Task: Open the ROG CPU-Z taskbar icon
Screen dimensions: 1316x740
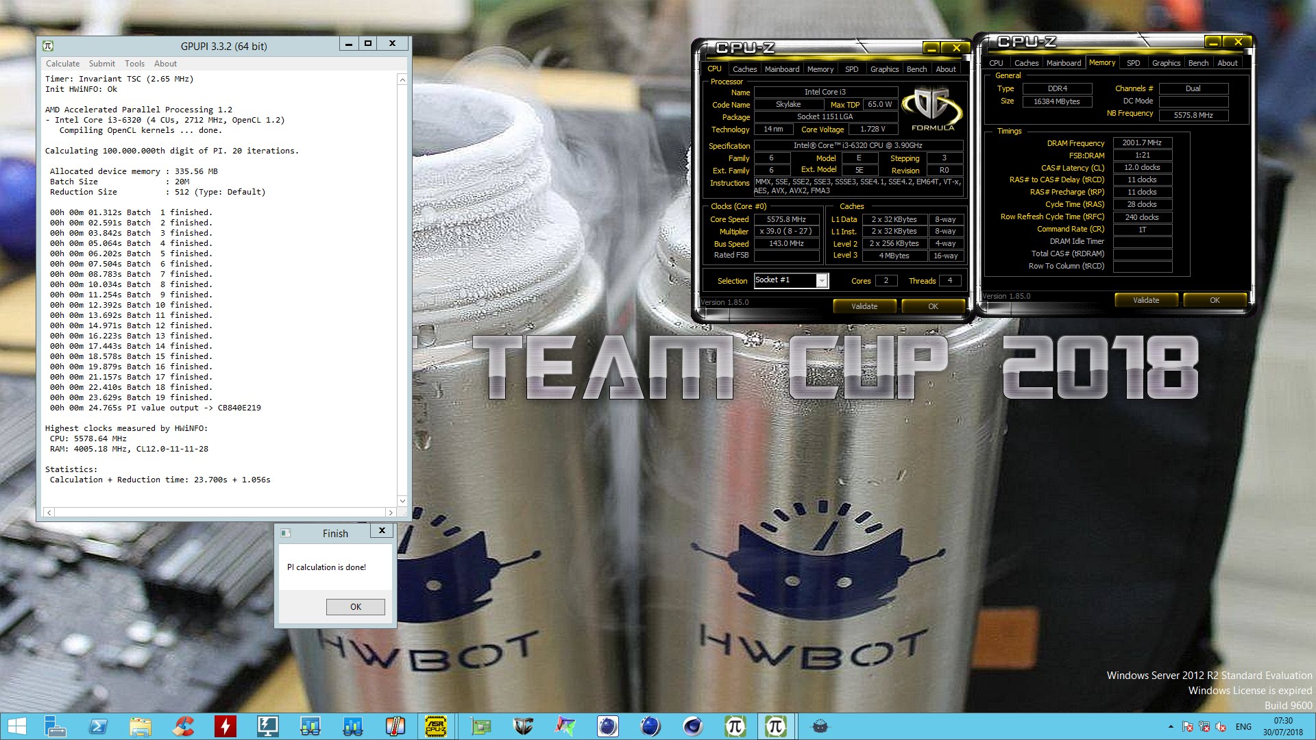Action: click(x=523, y=726)
